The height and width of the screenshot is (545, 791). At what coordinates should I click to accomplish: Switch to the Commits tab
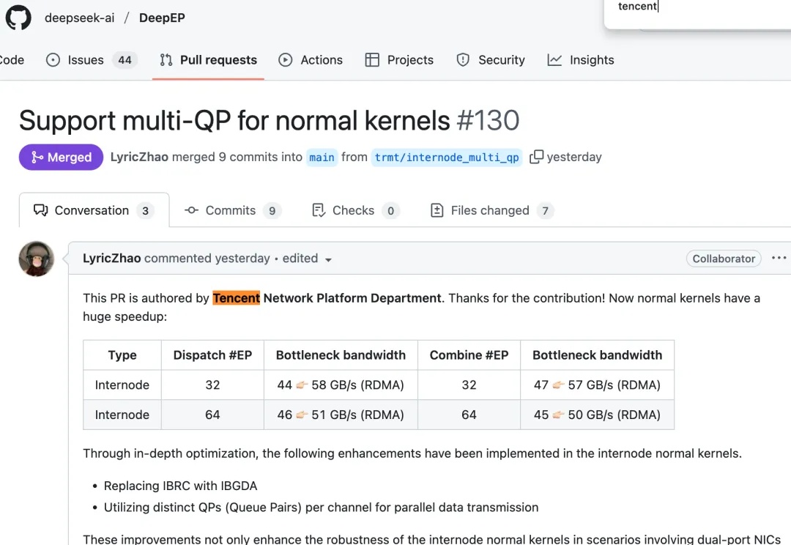pos(232,210)
